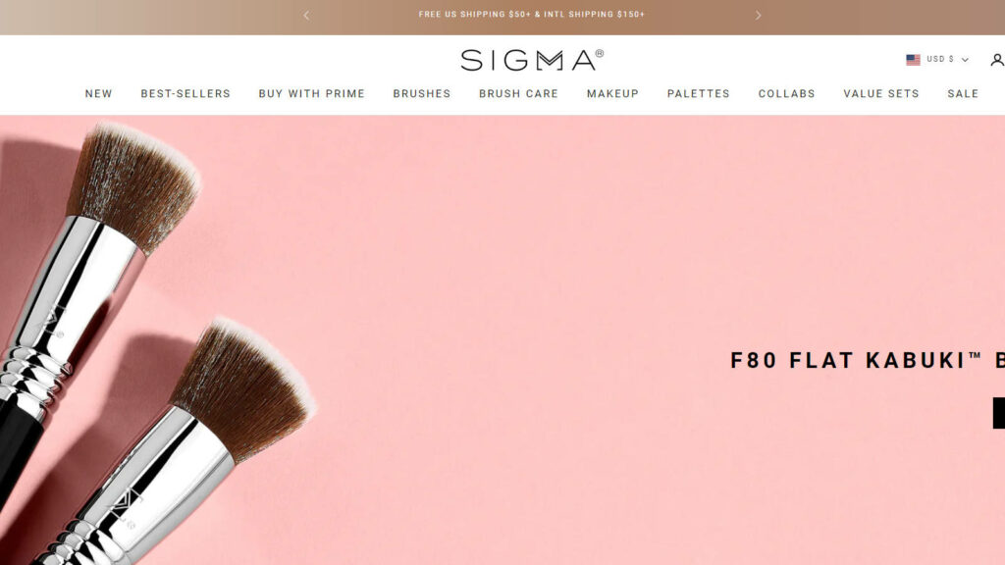Click the free shipping announcement text
This screenshot has width=1005, height=565.
tap(531, 14)
